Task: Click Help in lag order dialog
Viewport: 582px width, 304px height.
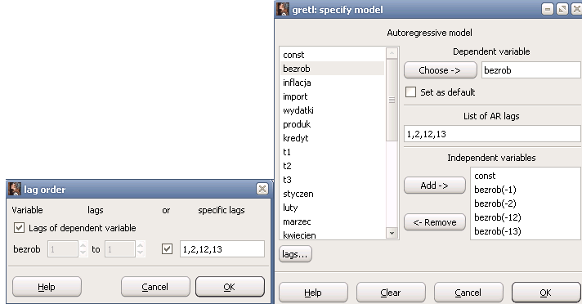Action: point(47,287)
